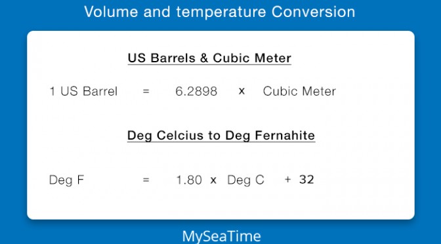Click the multiplication sign before Cubic Meter
441x244 pixels.
pos(241,91)
